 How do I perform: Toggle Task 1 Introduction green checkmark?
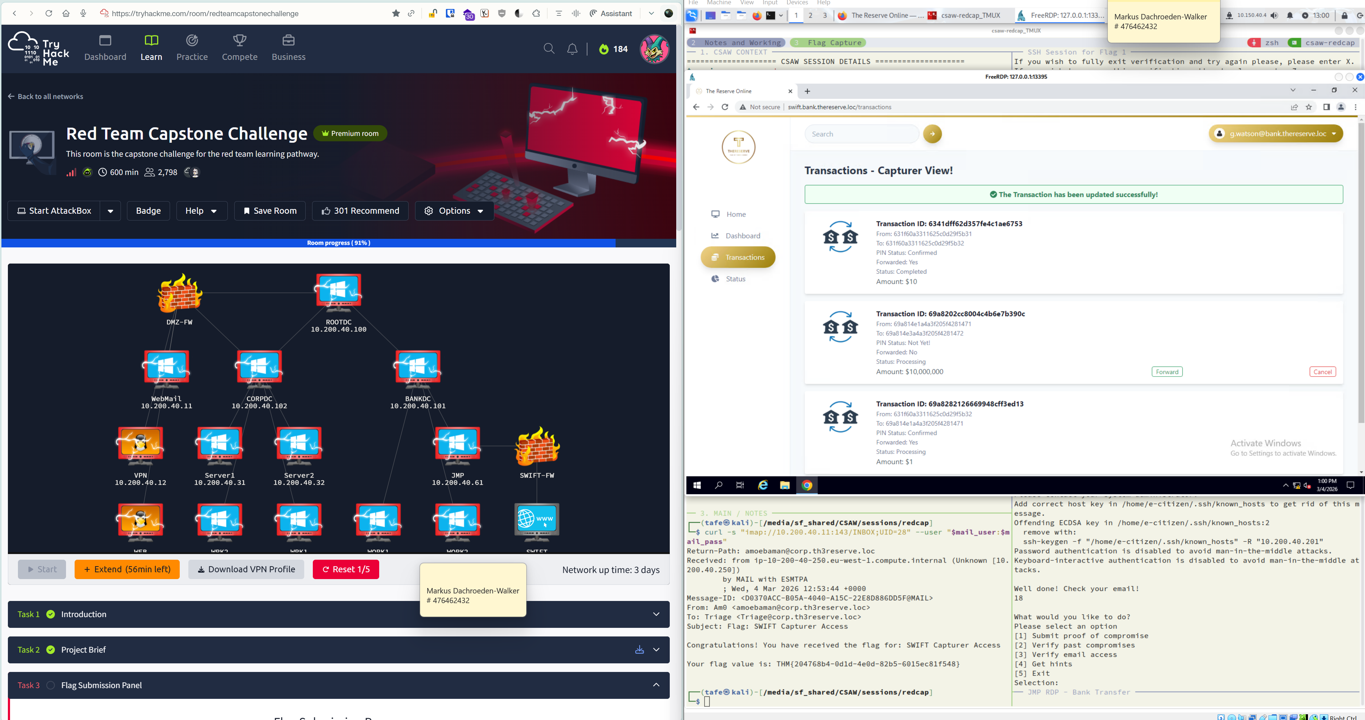pyautogui.click(x=51, y=614)
